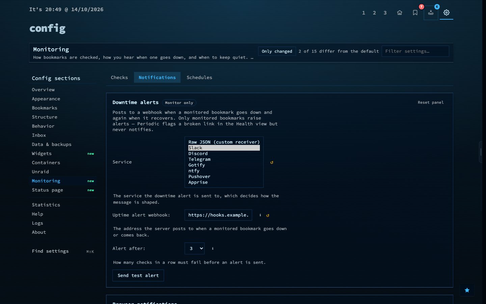Open the Alert after dropdown

tap(194, 249)
